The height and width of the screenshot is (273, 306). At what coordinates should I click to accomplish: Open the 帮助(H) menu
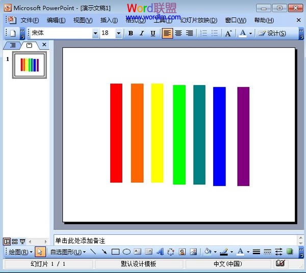(264, 20)
